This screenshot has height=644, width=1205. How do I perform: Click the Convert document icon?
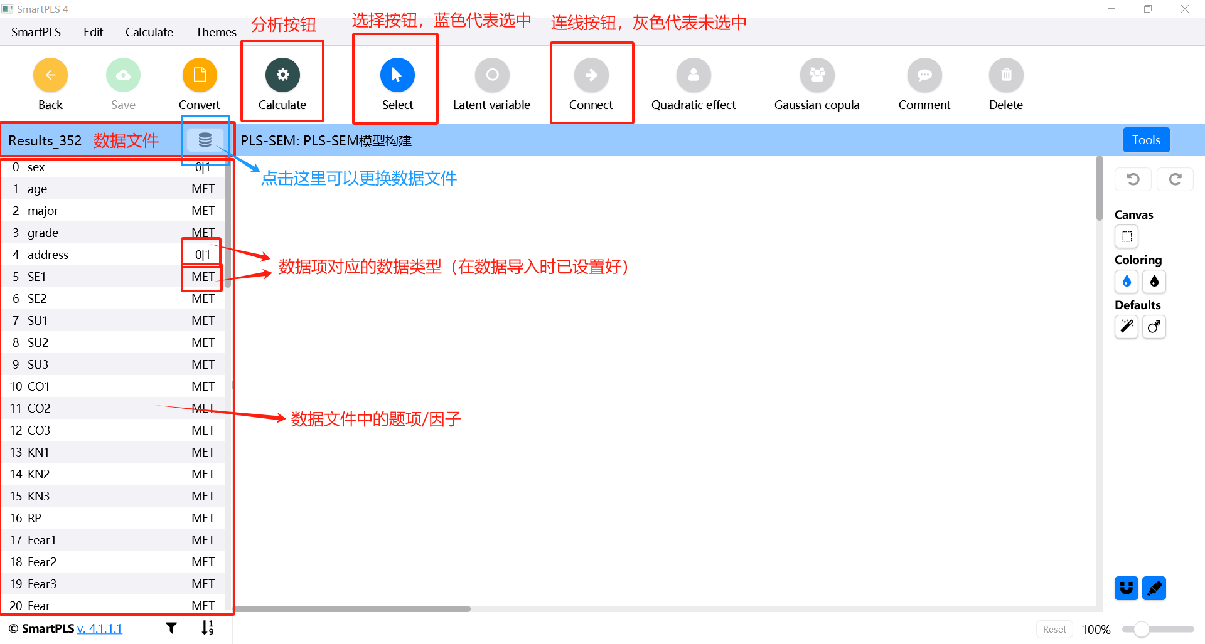pos(200,75)
